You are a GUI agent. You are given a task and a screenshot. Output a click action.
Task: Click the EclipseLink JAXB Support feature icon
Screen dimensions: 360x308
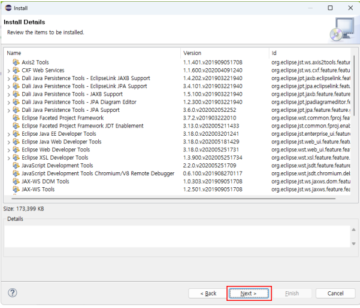[16, 78]
